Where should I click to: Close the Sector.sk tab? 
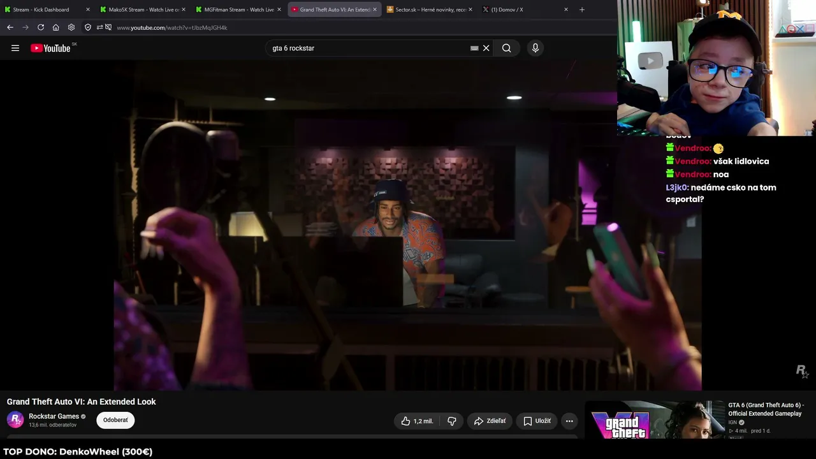[470, 10]
